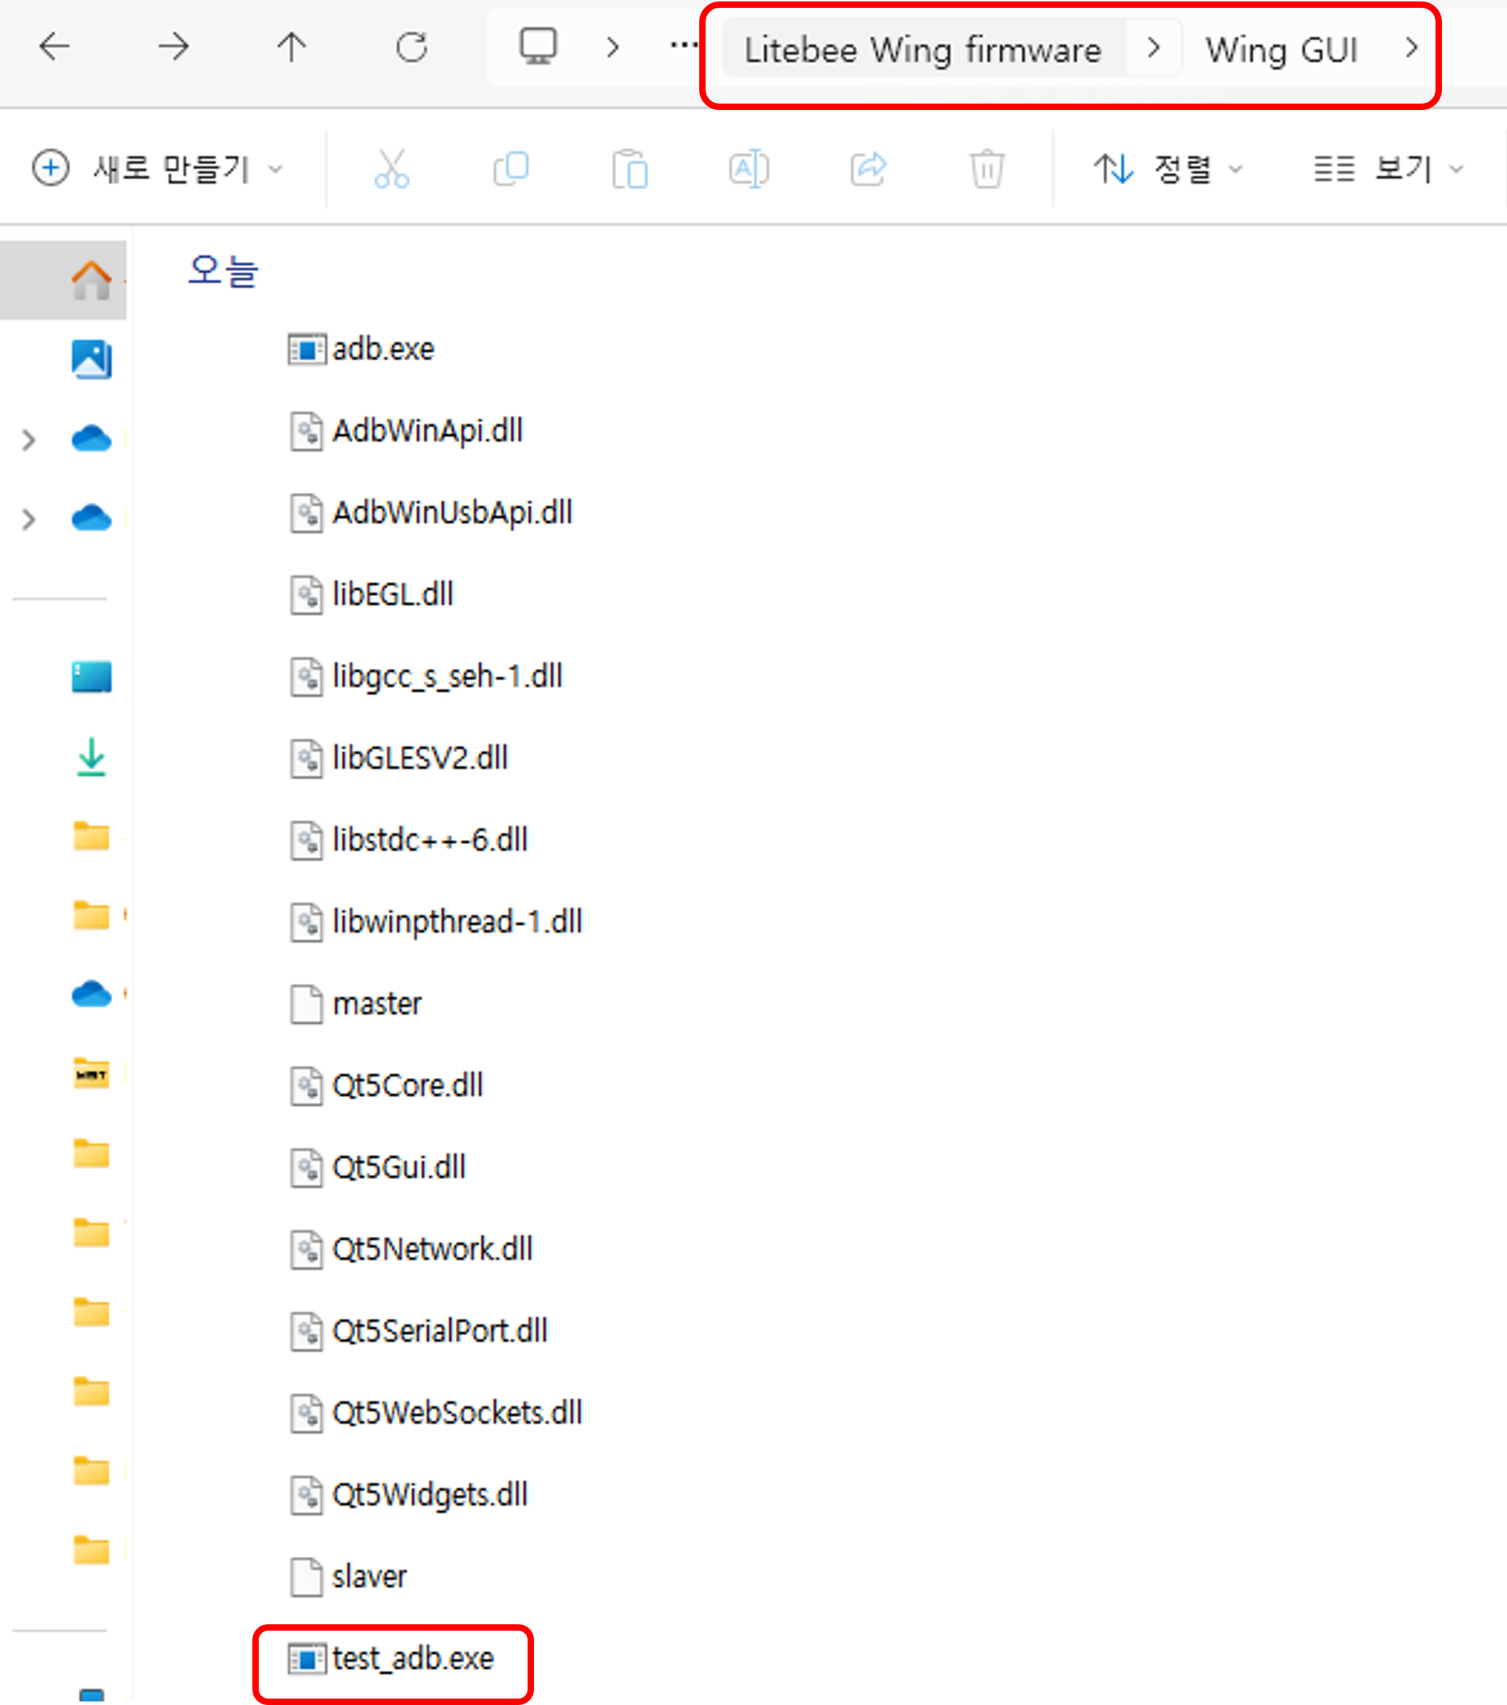Click the Rename icon in the toolbar
The image size is (1507, 1705).
point(748,169)
